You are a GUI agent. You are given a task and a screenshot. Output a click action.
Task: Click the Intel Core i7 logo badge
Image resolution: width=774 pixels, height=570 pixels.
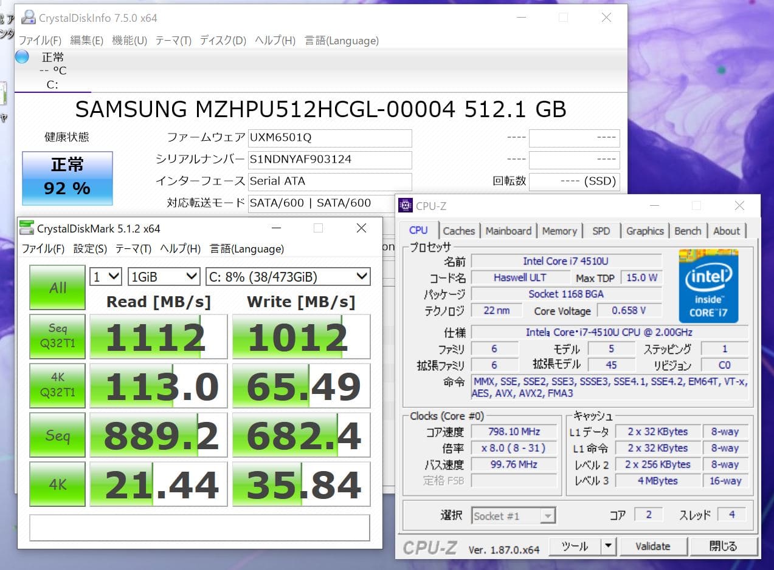708,286
